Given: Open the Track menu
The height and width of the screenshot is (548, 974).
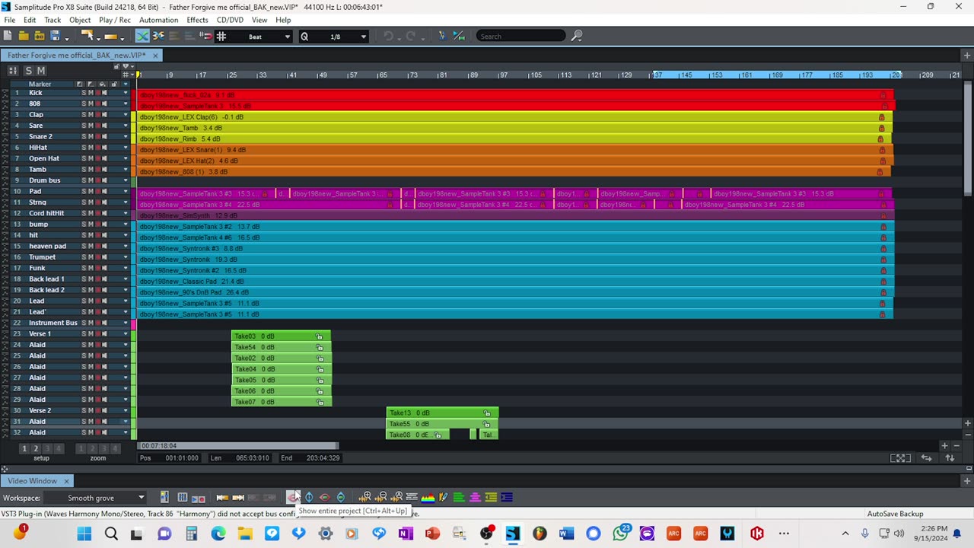Looking at the screenshot, I should [x=53, y=20].
